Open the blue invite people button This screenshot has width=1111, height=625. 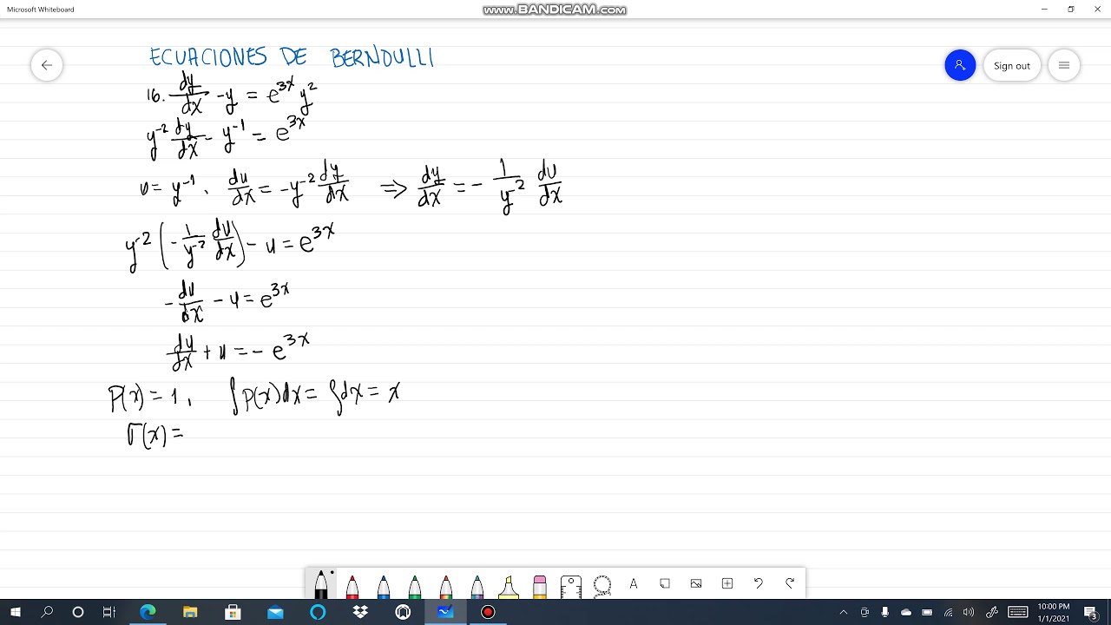click(x=960, y=65)
